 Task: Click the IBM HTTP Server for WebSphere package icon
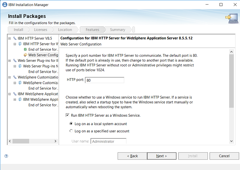20,44
